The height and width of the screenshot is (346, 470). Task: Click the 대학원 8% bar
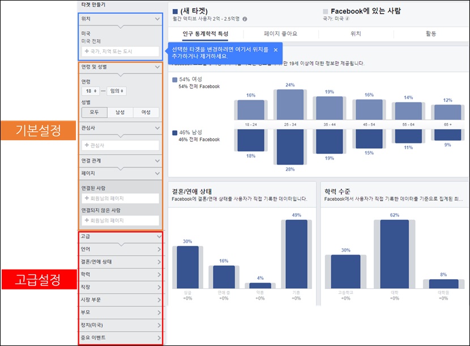(x=443, y=284)
